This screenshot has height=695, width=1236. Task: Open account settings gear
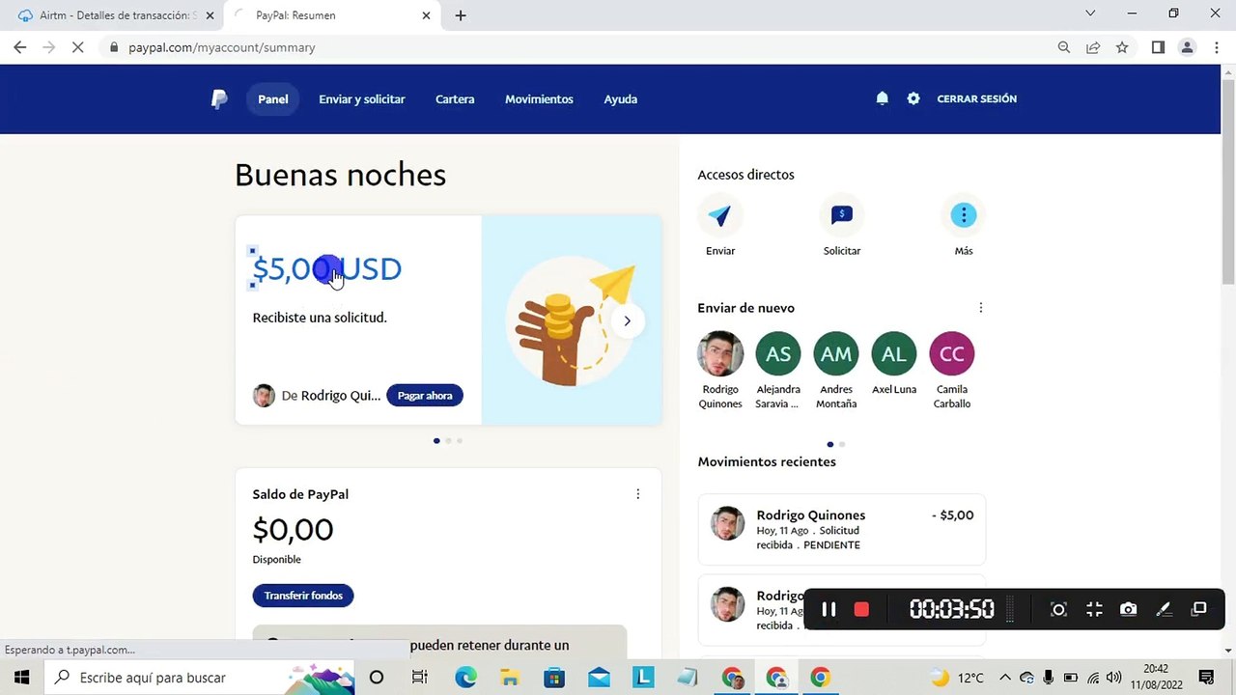(x=913, y=98)
